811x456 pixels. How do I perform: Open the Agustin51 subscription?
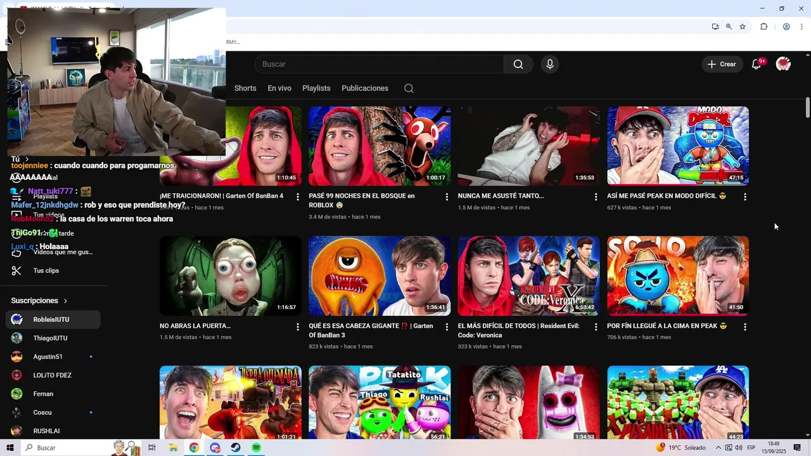pyautogui.click(x=53, y=357)
